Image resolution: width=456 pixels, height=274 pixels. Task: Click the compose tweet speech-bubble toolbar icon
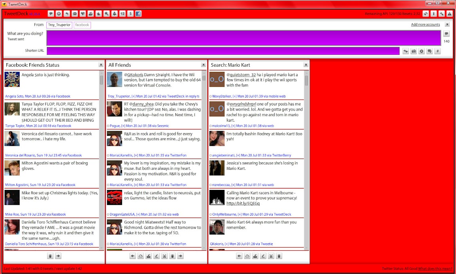coord(51,14)
